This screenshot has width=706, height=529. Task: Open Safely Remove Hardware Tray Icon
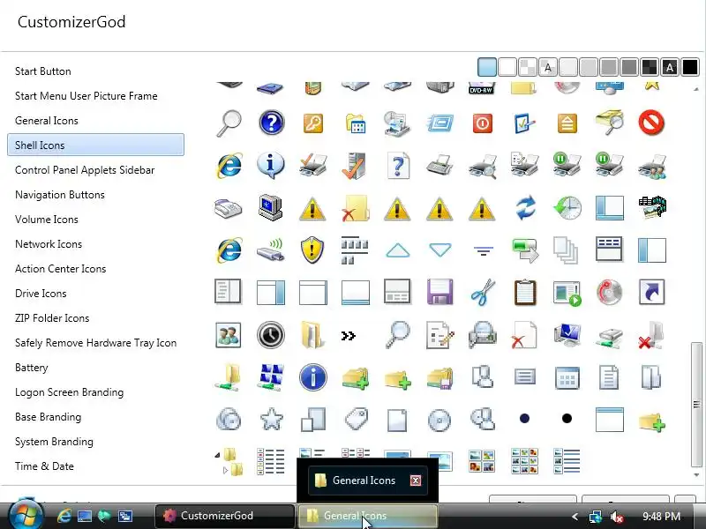coord(95,343)
